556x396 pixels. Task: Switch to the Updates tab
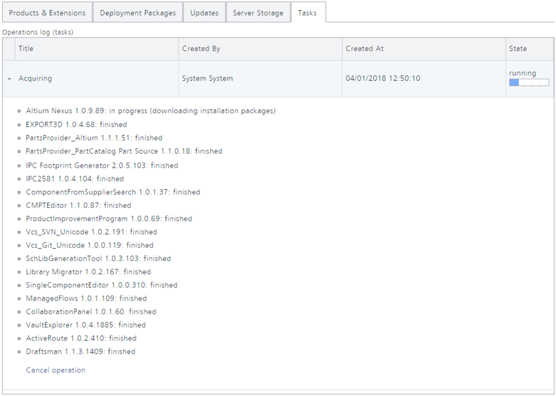point(204,12)
